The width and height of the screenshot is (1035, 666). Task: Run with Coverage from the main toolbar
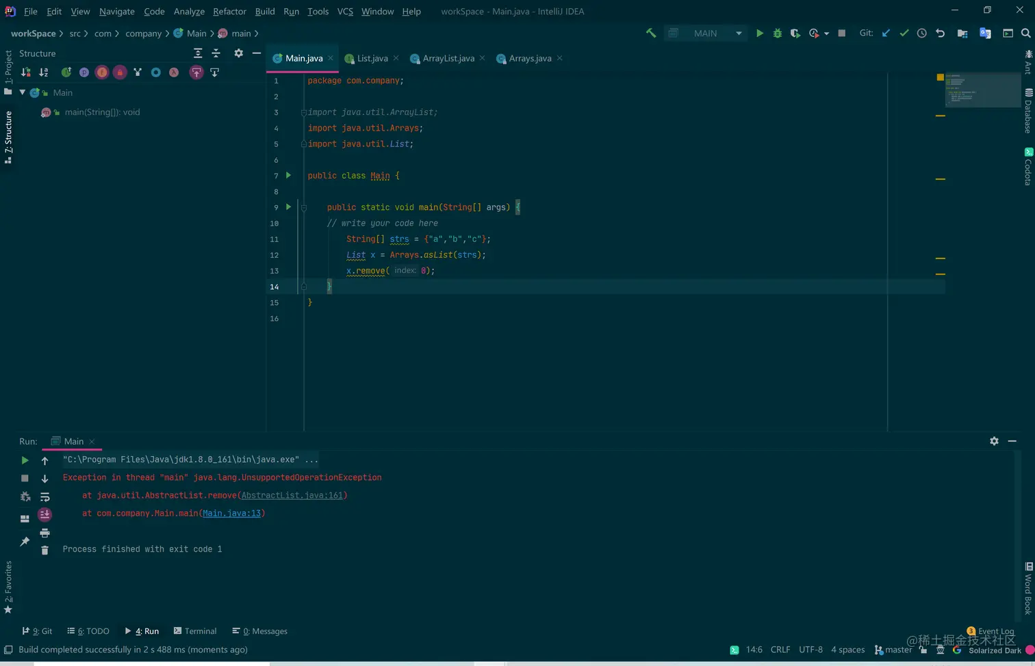[x=795, y=33]
